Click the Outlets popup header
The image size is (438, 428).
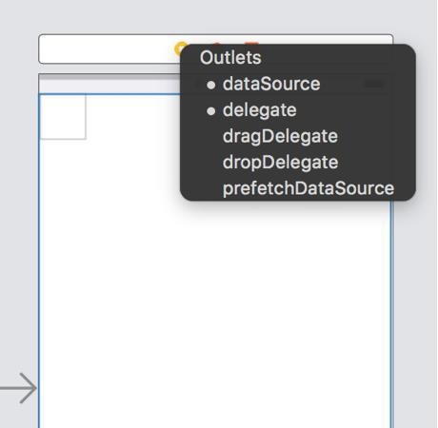pos(230,58)
